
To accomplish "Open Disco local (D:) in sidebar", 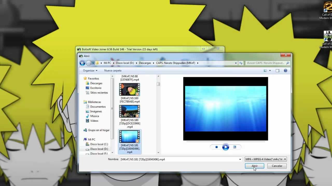I will 99,149.
